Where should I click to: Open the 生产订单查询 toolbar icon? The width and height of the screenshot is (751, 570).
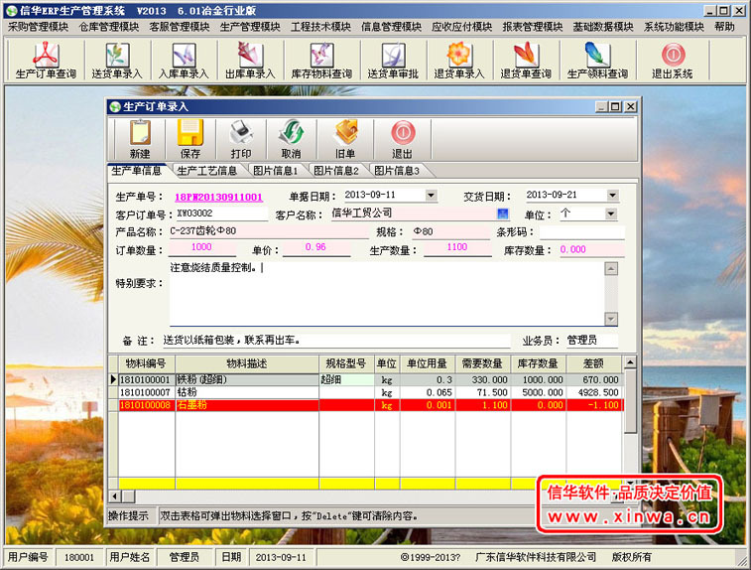click(45, 60)
